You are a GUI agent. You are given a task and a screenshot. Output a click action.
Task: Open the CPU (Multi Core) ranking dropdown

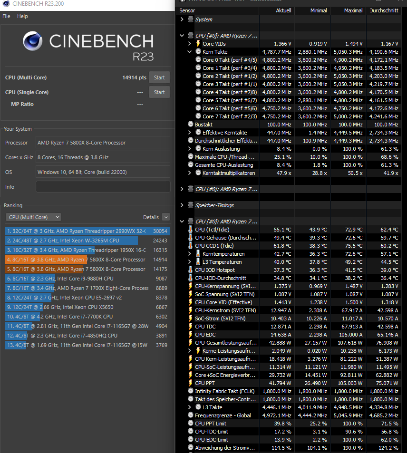pos(34,217)
